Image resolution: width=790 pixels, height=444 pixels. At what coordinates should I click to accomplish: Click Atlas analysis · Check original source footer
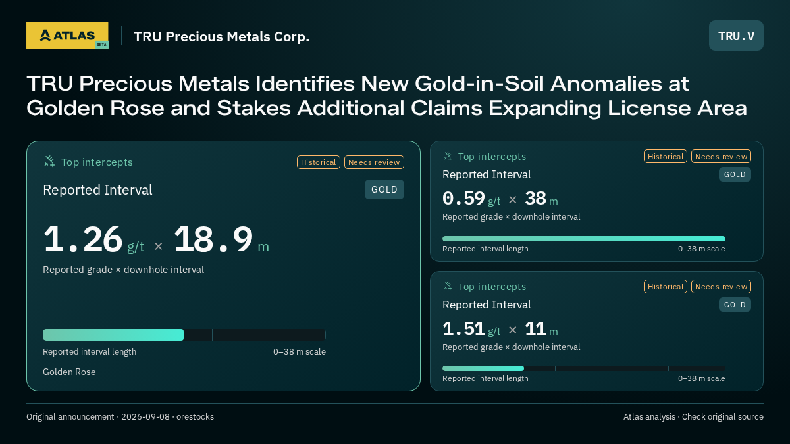tap(693, 417)
